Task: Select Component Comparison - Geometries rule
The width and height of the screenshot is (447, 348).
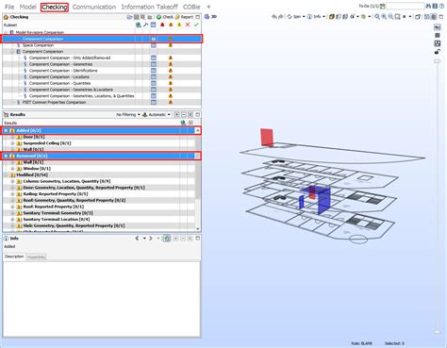Action: click(x=60, y=64)
